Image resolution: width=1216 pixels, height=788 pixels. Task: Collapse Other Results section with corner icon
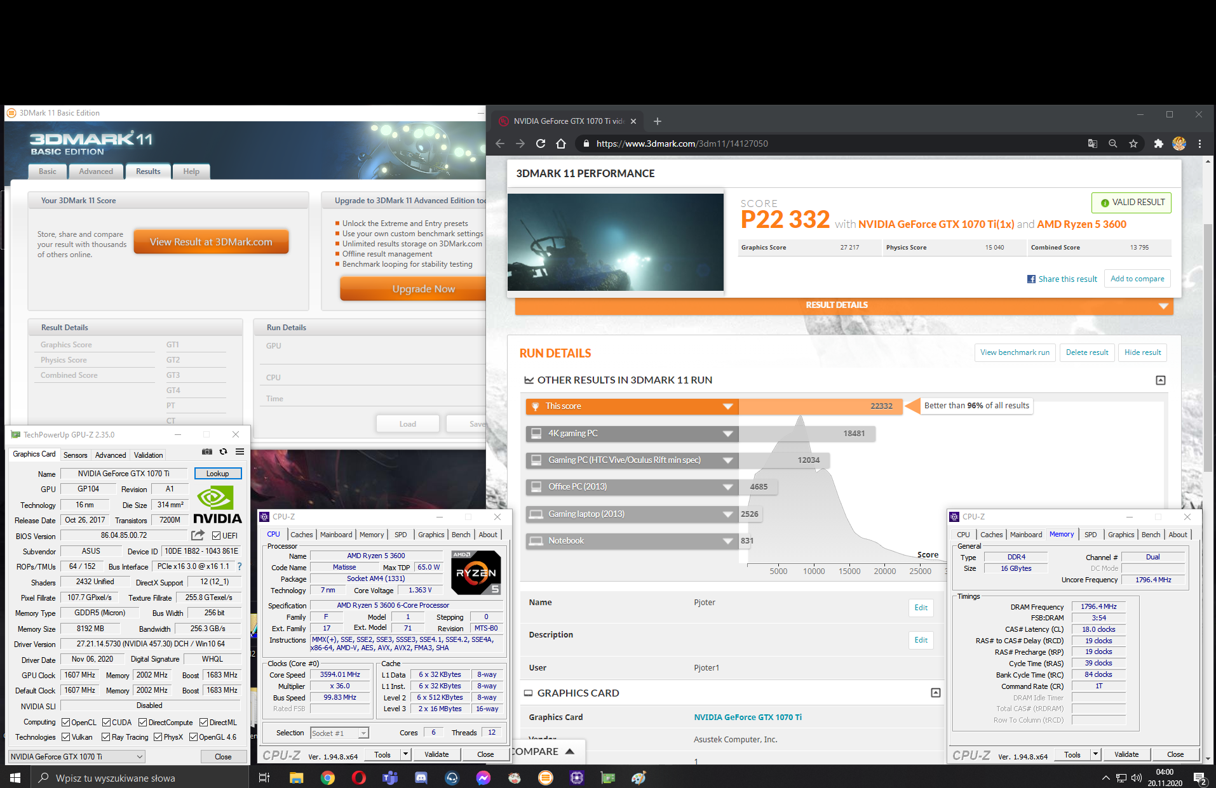(x=1161, y=380)
